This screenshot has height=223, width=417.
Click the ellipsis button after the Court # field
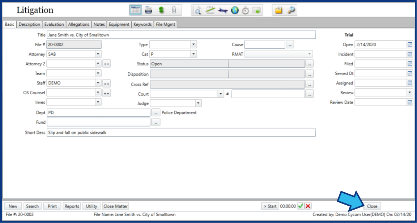pyautogui.click(x=310, y=94)
